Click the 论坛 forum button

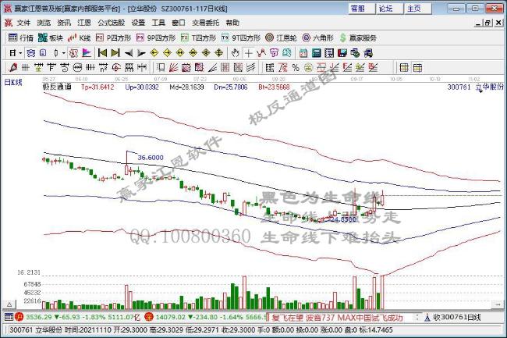point(390,9)
